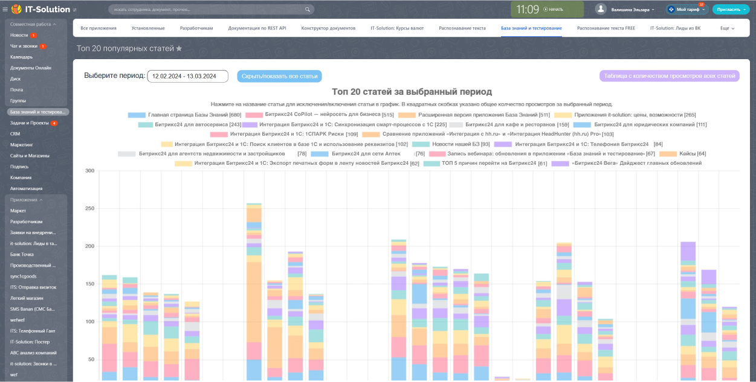Image resolution: width=756 pixels, height=382 pixels.
Task: Open the Пригласить dropdown button
Action: tap(731, 10)
